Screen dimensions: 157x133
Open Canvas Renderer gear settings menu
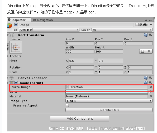pos(150,77)
